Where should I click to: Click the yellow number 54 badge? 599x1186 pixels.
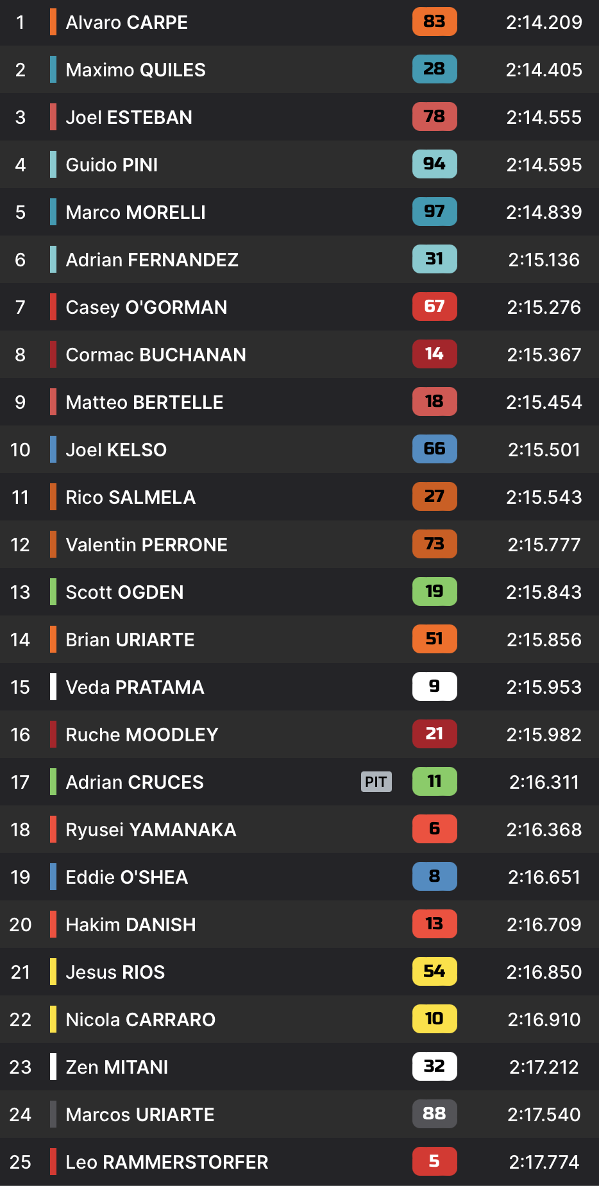pyautogui.click(x=434, y=972)
